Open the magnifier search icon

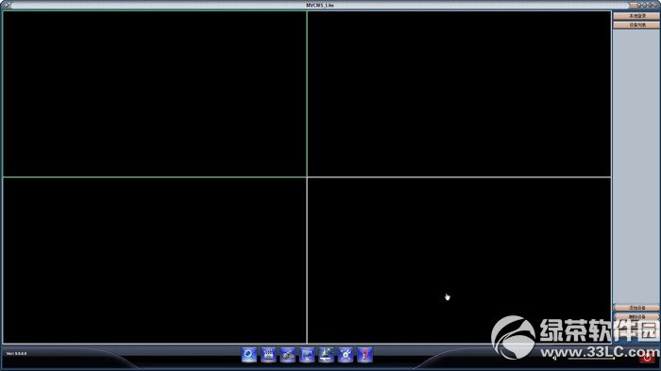point(249,355)
